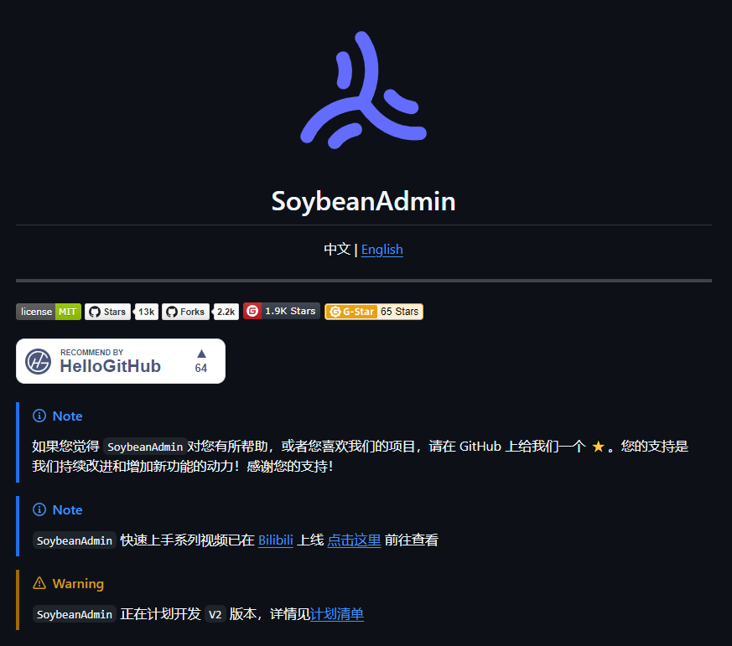Open the 计划清单 link
The height and width of the screenshot is (646, 732).
(x=336, y=614)
